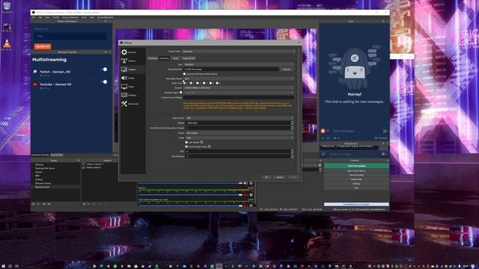Add a new scene with plus icon
Image resolution: width=479 pixels, height=269 pixels.
click(33, 204)
